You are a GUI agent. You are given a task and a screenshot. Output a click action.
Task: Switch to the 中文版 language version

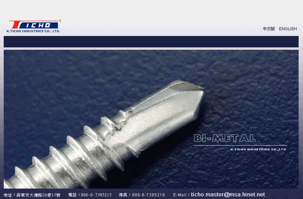pyautogui.click(x=269, y=29)
